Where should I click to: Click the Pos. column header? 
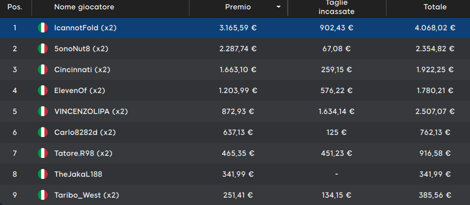[x=15, y=7]
